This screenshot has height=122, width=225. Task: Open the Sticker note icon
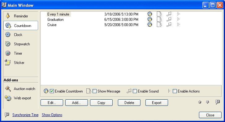pyautogui.click(x=8, y=62)
